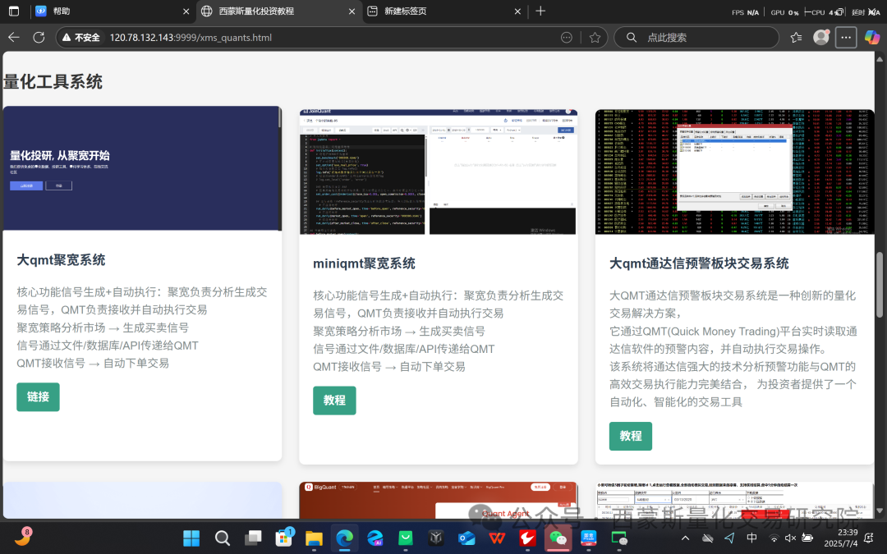Open the 链接 button for 大qmt聚宽系统
Image resolution: width=887 pixels, height=554 pixels.
(38, 397)
